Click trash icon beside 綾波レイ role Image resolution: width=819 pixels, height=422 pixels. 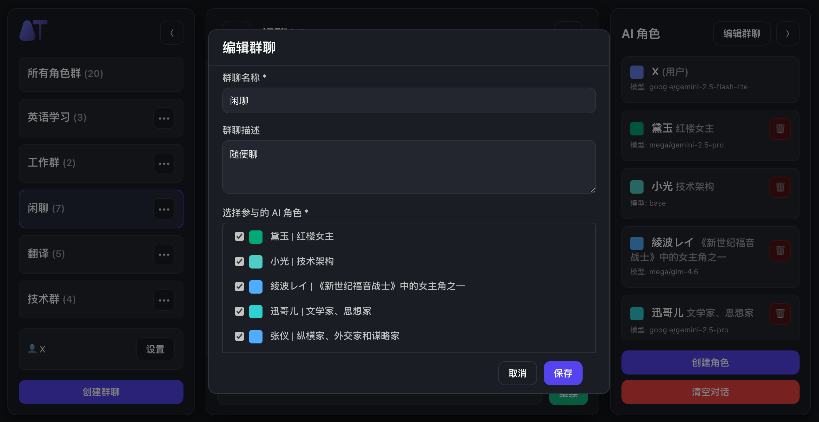[780, 250]
